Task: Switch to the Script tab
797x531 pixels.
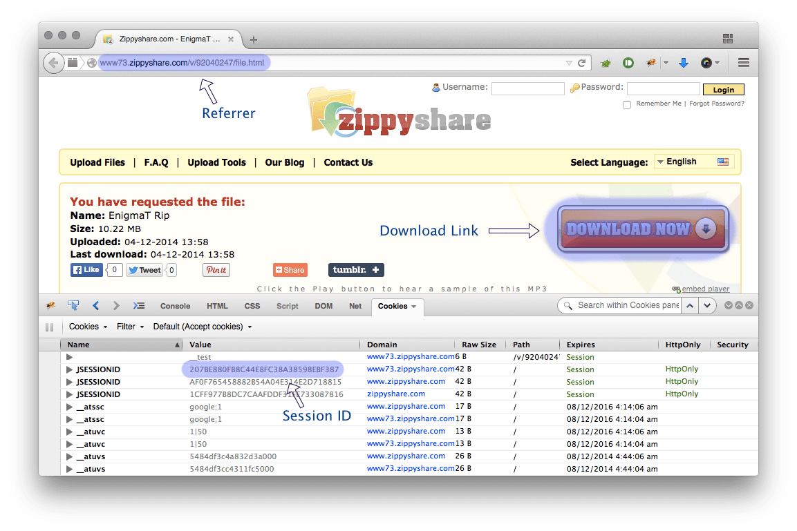Action: click(x=287, y=306)
